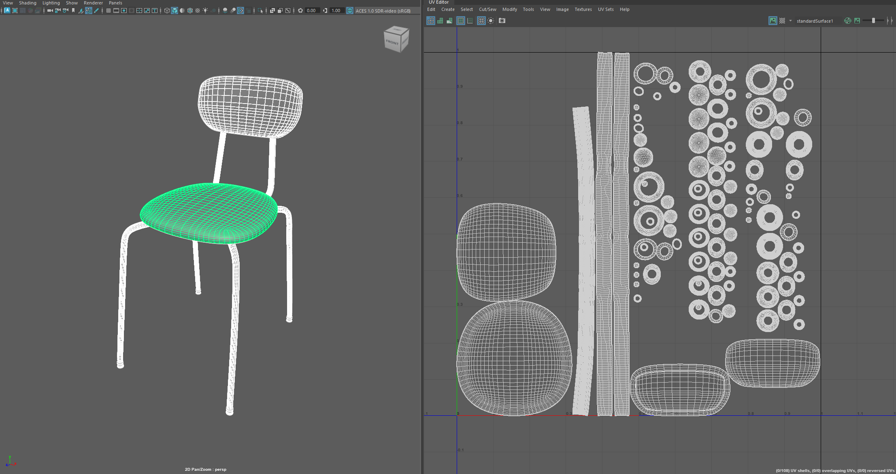
Task: Open the UV Sets menu
Action: coord(606,9)
